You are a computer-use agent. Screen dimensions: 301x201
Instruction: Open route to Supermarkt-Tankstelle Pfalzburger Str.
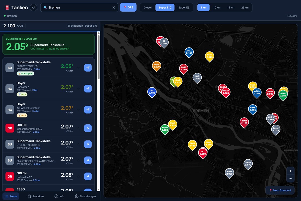click(x=88, y=160)
